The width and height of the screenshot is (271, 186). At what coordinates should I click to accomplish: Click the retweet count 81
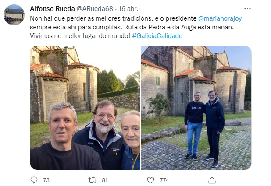(104, 180)
